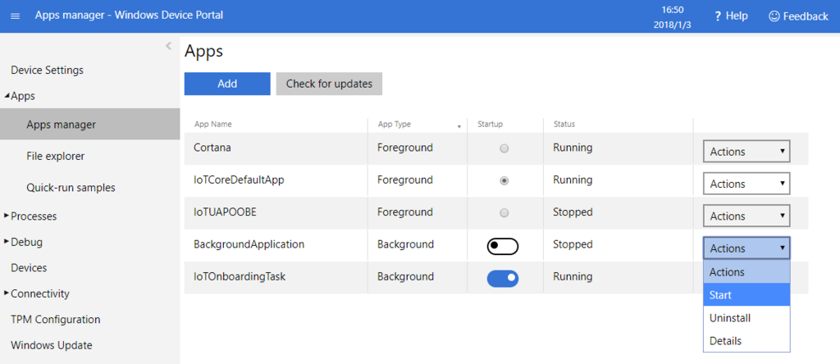Choose Start in the dropdown list
The height and width of the screenshot is (364, 840).
[x=746, y=295]
